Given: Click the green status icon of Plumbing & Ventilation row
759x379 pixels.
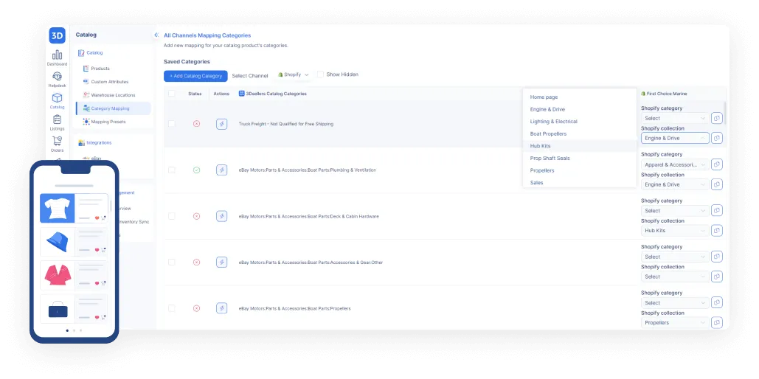Looking at the screenshot, I should [196, 170].
